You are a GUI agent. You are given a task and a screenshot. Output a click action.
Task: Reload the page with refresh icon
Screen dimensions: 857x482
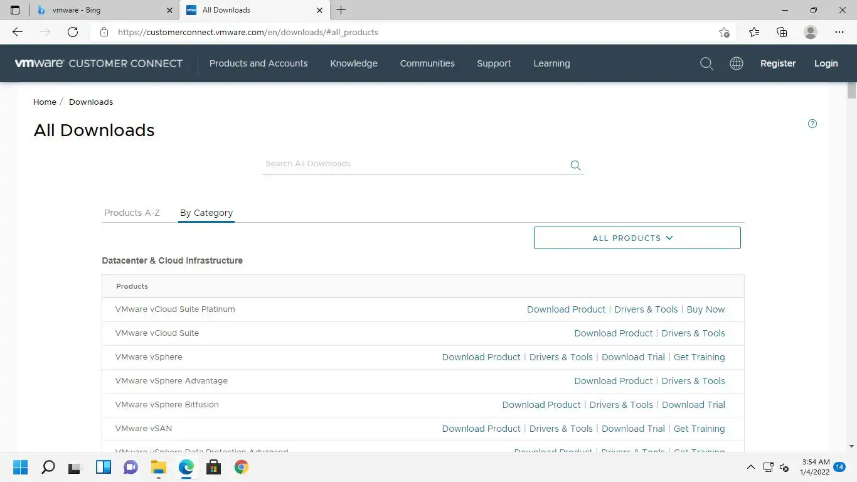click(73, 32)
